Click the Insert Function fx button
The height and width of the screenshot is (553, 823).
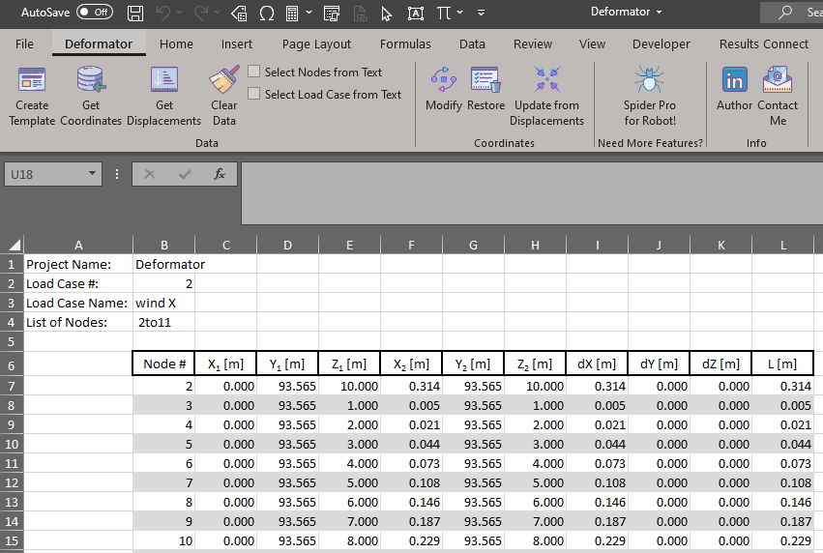pyautogui.click(x=220, y=174)
